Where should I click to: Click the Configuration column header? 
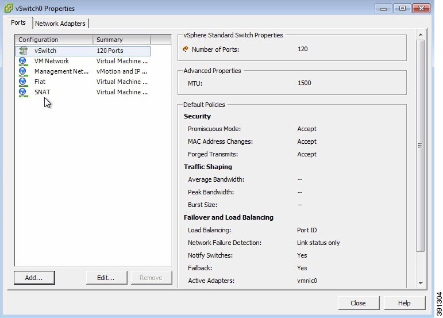(x=54, y=40)
